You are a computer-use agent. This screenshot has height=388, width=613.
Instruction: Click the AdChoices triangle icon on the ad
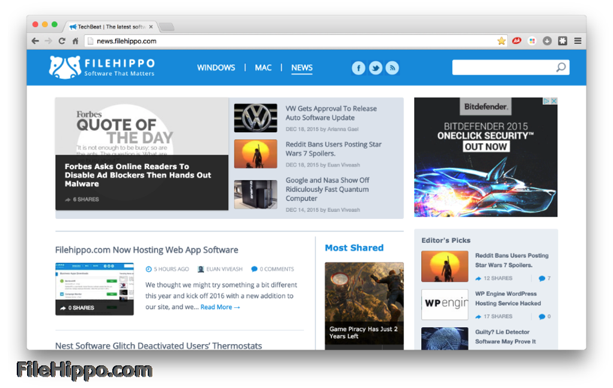(x=546, y=101)
